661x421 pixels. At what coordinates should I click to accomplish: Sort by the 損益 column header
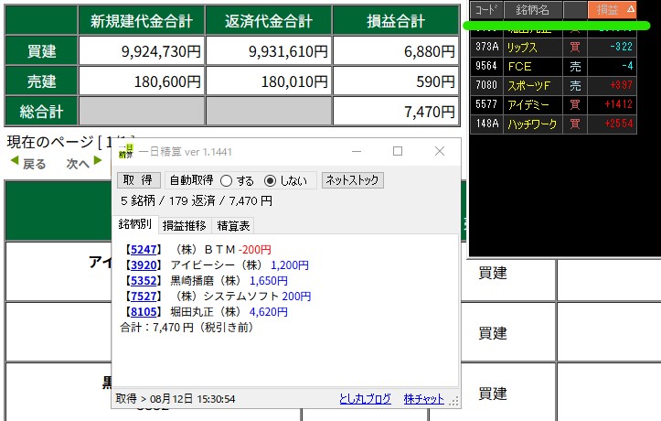pyautogui.click(x=613, y=10)
